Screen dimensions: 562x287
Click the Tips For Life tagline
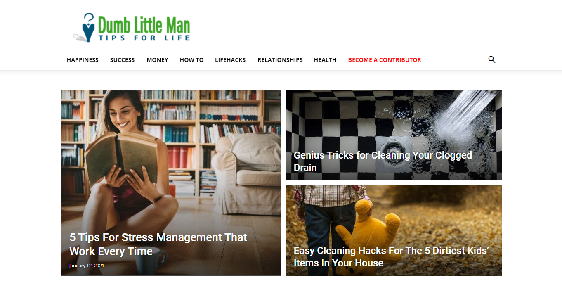click(144, 38)
